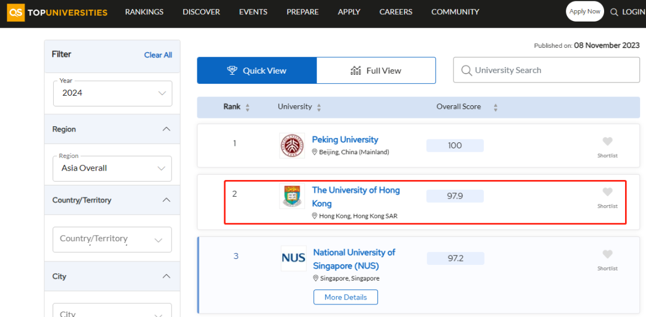Collapse the Region filter section
646x317 pixels.
coord(166,129)
